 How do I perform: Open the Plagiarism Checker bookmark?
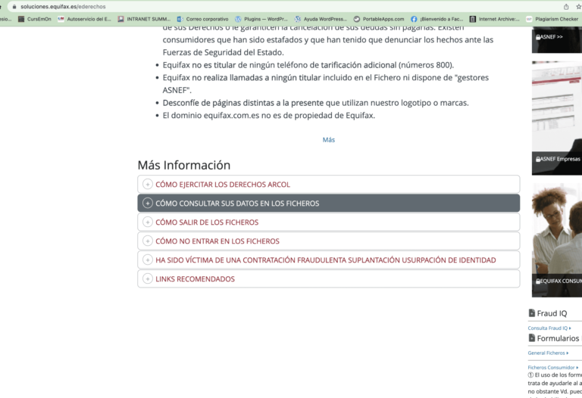552,19
